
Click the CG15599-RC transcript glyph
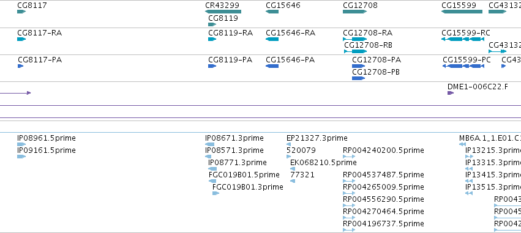point(462,39)
